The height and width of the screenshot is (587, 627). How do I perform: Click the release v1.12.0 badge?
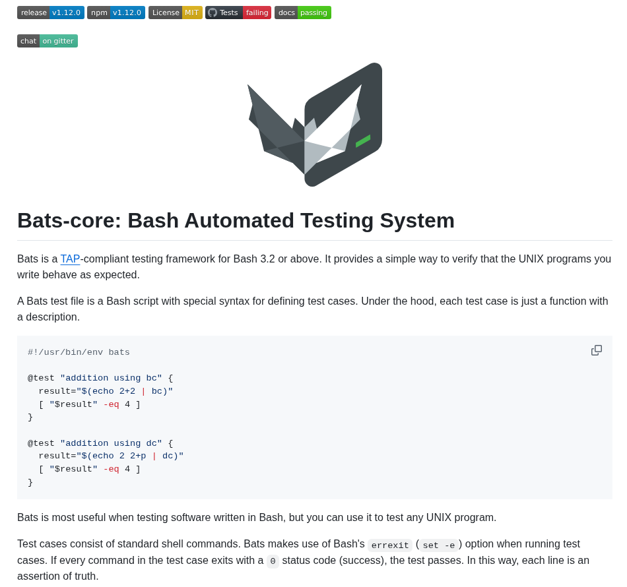click(x=51, y=13)
